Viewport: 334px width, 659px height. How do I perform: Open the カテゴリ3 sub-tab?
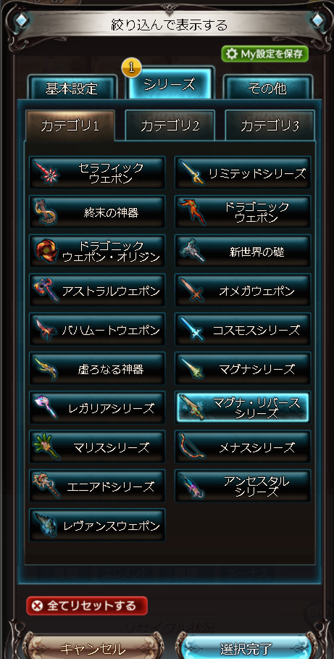pyautogui.click(x=270, y=125)
